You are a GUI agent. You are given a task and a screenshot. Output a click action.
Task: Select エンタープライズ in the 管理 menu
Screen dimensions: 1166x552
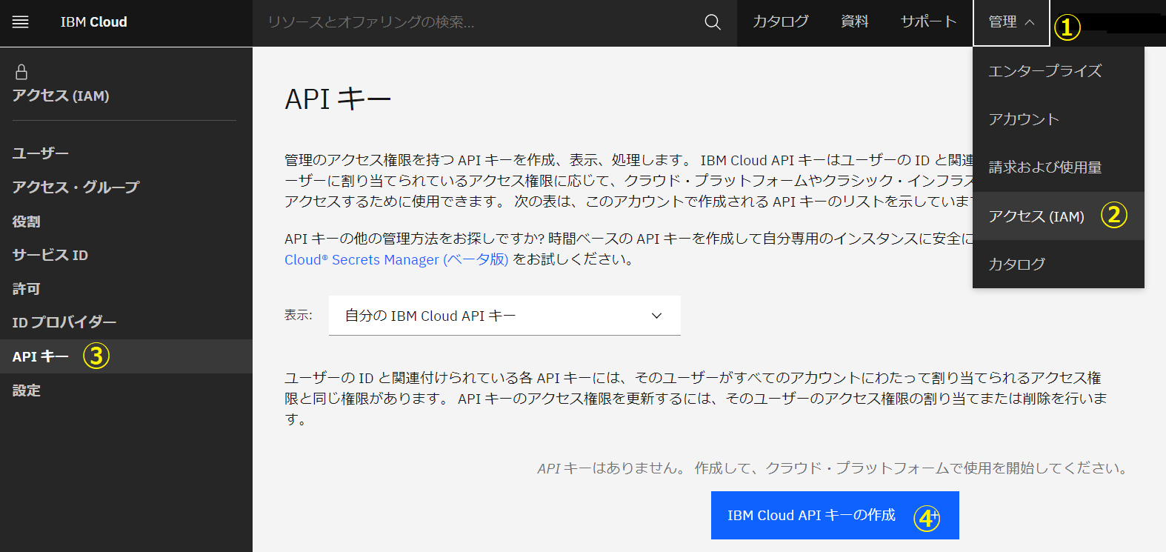point(1059,71)
